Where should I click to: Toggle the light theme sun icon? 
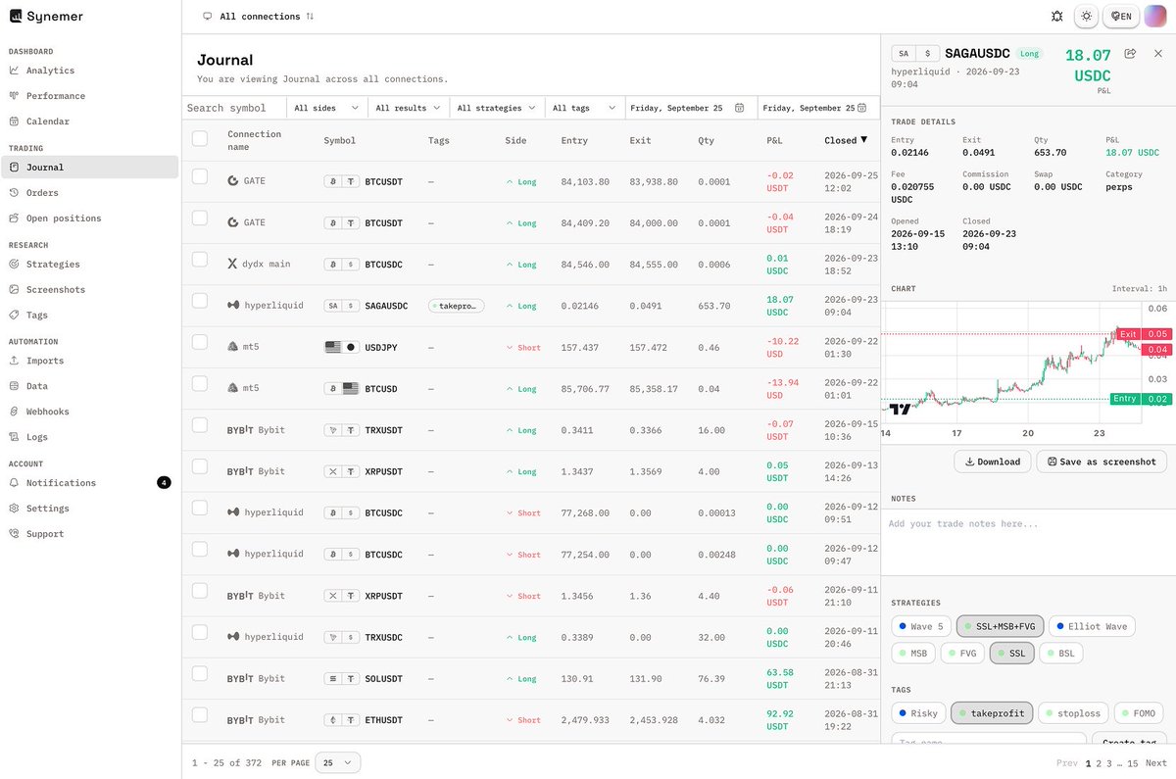pyautogui.click(x=1086, y=17)
